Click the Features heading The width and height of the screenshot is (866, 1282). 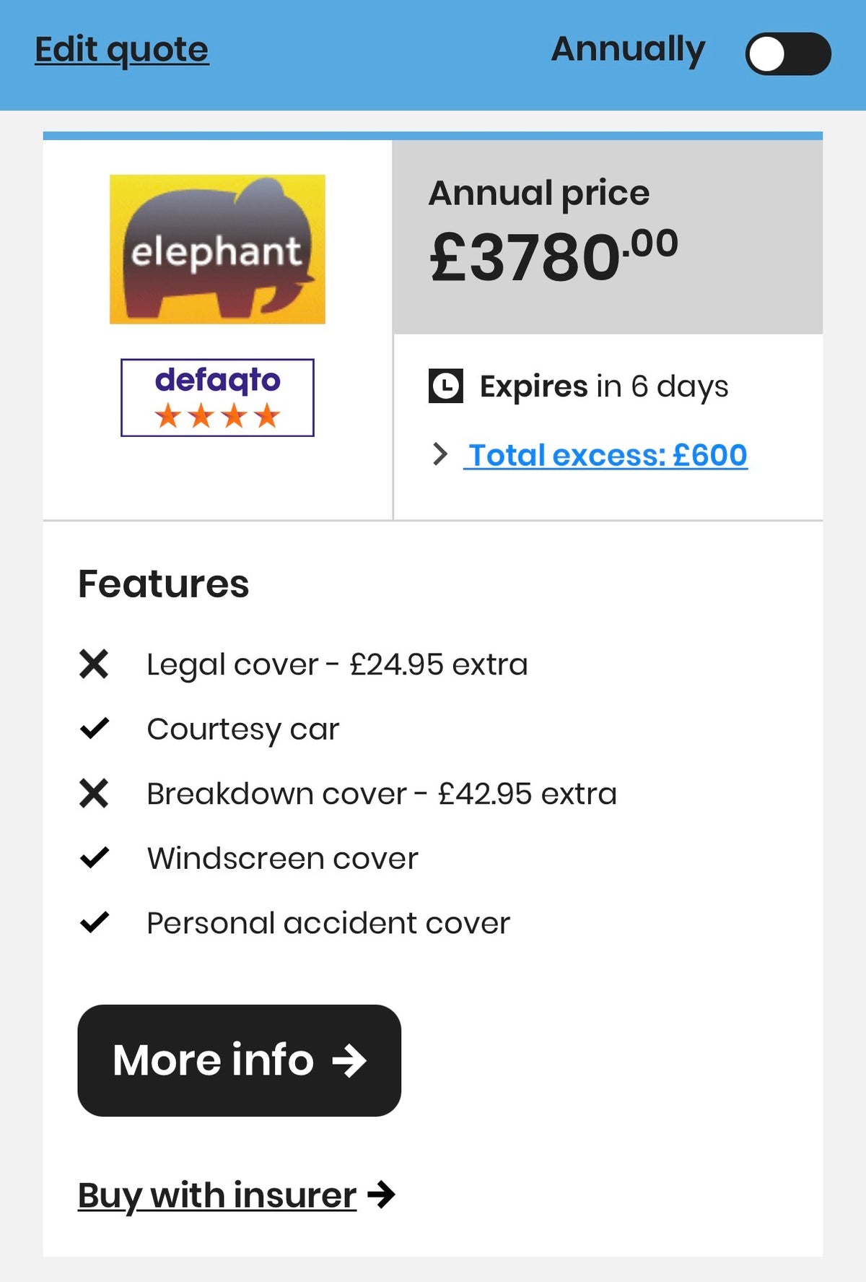click(x=164, y=584)
